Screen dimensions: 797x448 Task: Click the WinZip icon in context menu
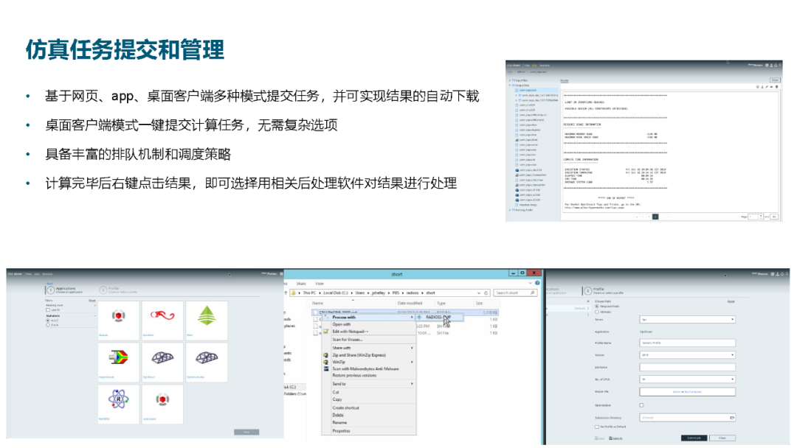[326, 363]
